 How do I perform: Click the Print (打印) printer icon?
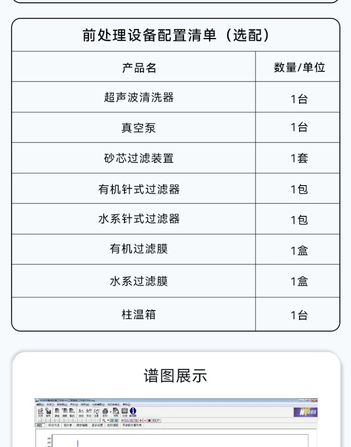[x=105, y=412]
